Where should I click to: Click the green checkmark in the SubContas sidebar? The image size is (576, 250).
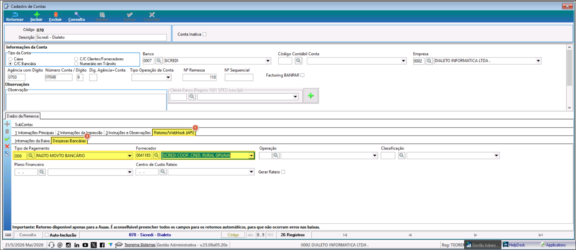click(7, 139)
